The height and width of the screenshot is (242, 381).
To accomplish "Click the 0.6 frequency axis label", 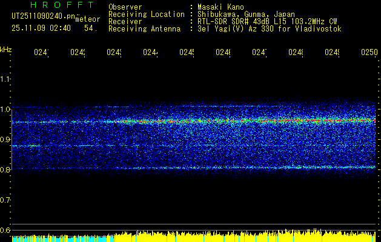I will pyautogui.click(x=5, y=230).
